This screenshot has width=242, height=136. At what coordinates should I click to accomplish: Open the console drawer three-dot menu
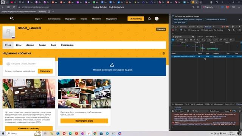click(173, 108)
